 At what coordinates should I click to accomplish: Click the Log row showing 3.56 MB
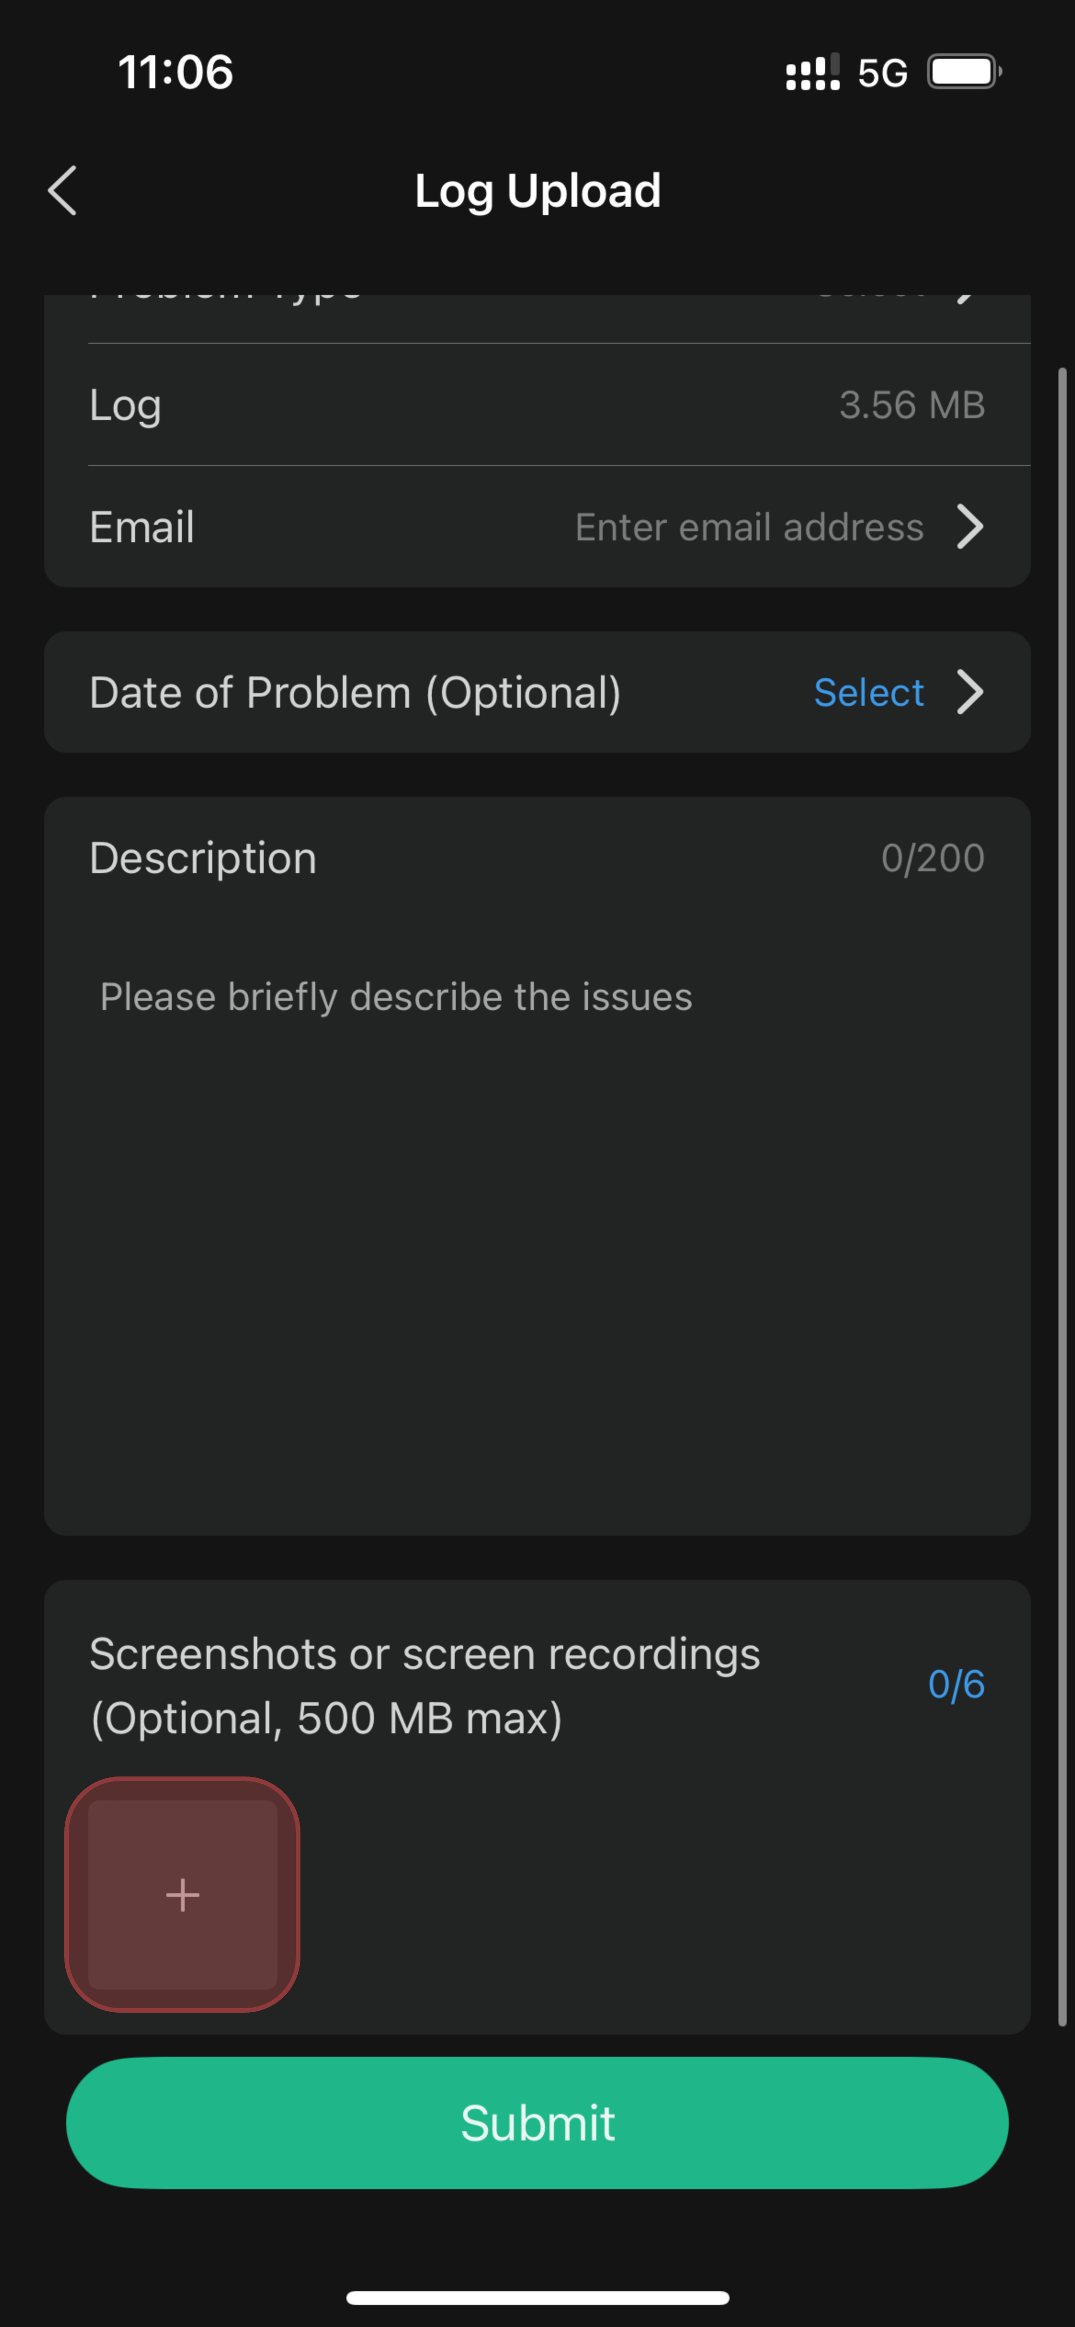point(537,405)
